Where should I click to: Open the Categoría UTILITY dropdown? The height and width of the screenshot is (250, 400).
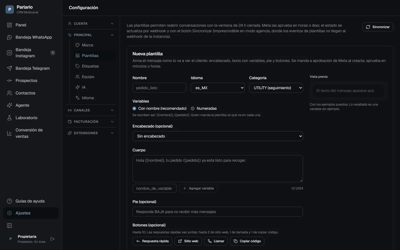point(276,88)
